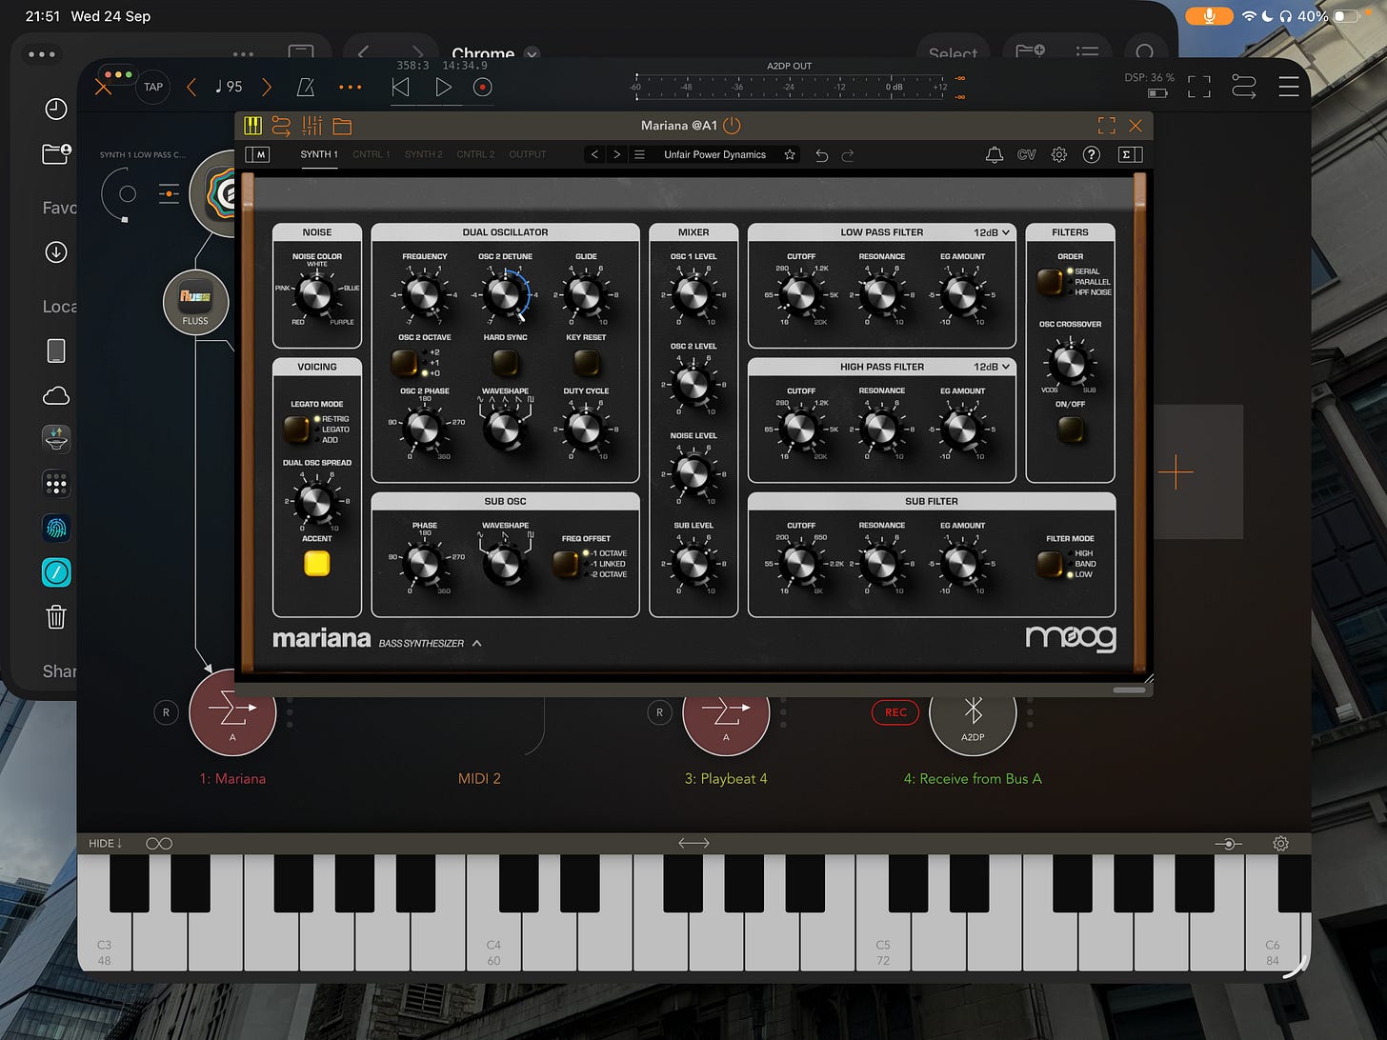This screenshot has width=1387, height=1040.
Task: Add new channel with plus icon
Action: click(x=1176, y=472)
